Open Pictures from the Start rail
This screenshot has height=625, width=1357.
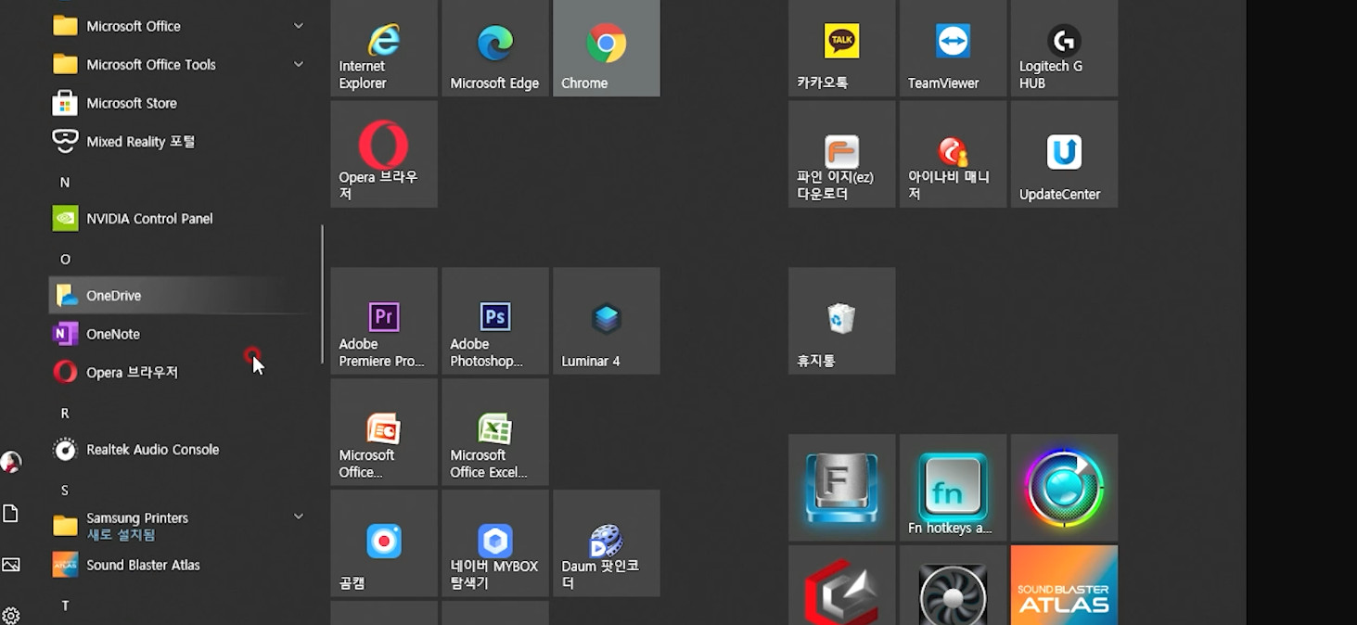(11, 565)
